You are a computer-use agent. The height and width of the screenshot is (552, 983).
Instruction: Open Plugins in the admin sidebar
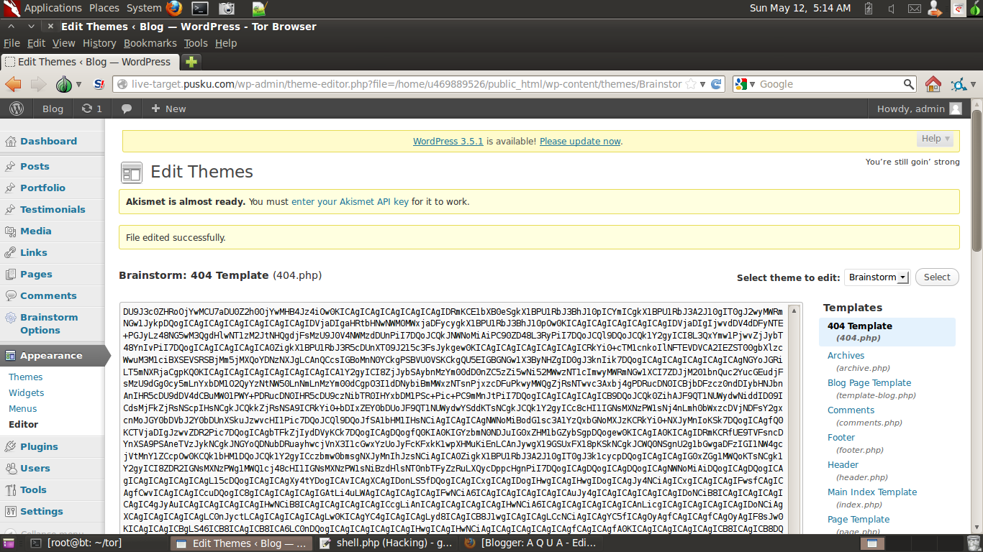pyautogui.click(x=39, y=446)
